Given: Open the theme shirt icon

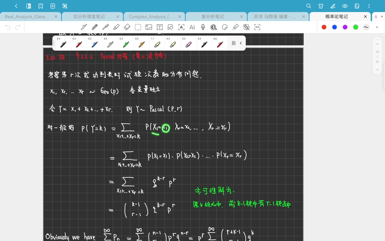Looking at the screenshot, I should tap(321, 6).
